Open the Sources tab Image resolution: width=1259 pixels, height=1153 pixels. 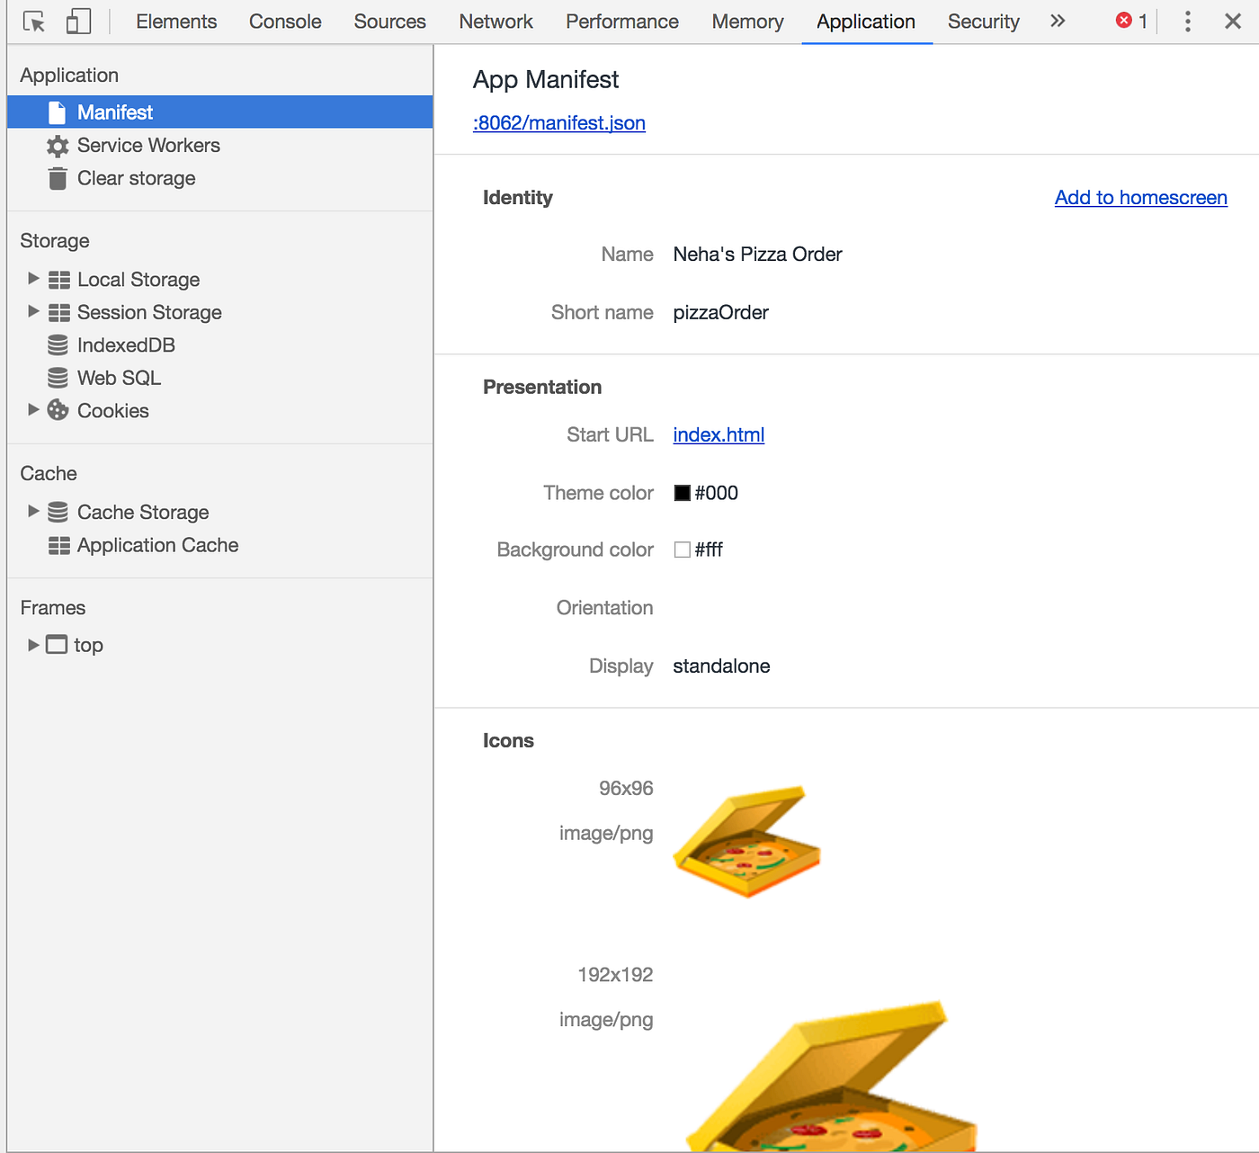pyautogui.click(x=390, y=22)
